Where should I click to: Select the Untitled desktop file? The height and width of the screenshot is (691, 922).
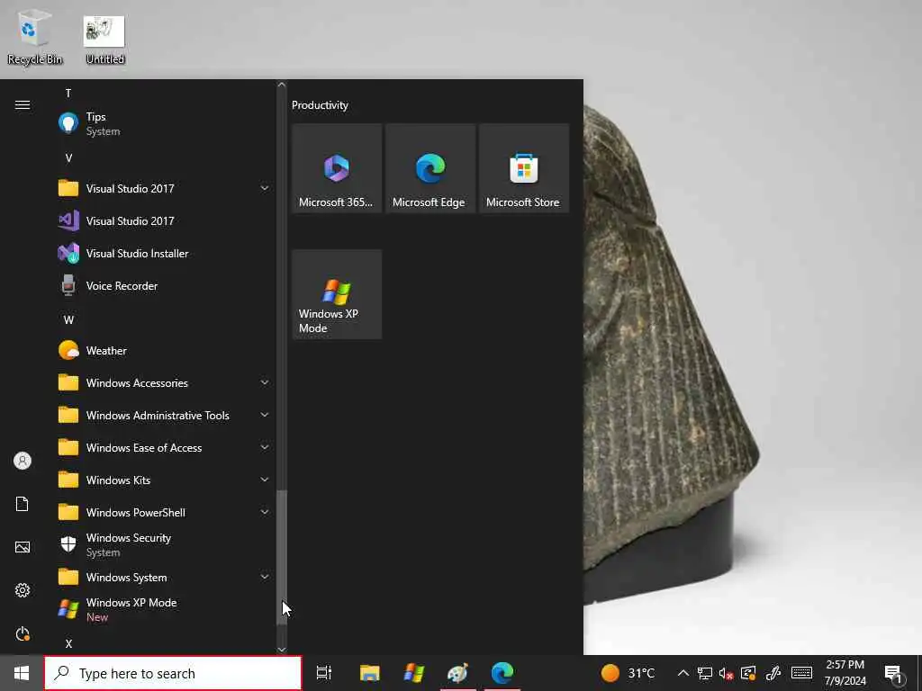pyautogui.click(x=104, y=40)
